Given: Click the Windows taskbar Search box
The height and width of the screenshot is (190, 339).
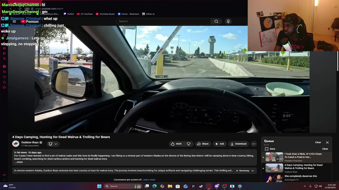Looking at the screenshot, I should (x=123, y=186).
